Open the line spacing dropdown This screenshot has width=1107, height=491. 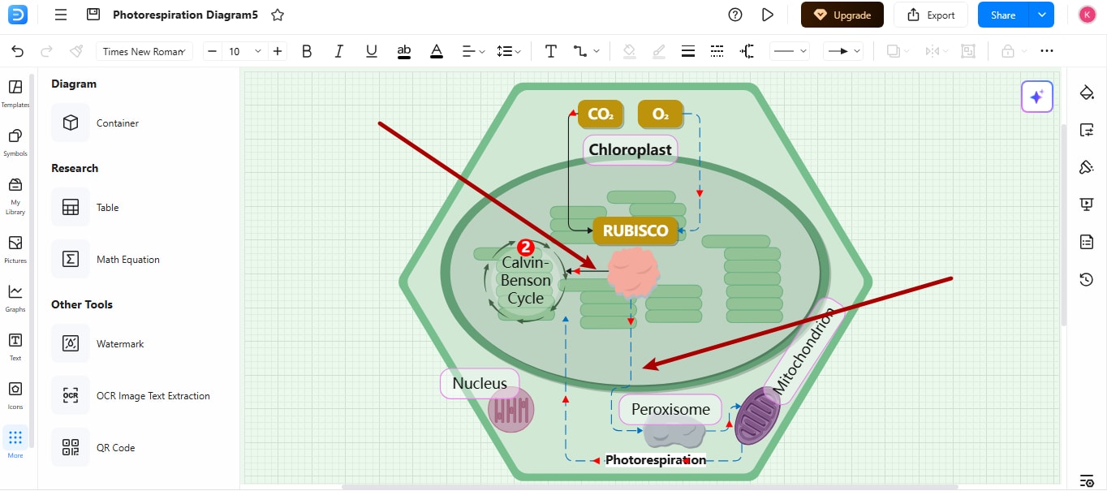509,50
